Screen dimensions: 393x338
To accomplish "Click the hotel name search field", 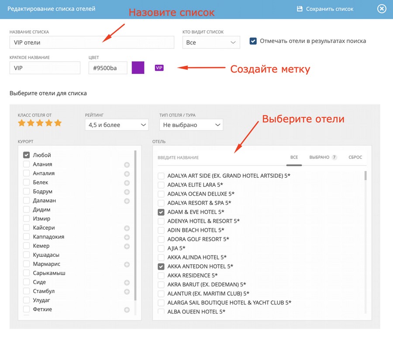I will click(x=221, y=158).
